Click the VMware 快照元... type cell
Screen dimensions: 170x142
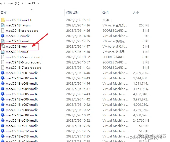tap(115, 41)
